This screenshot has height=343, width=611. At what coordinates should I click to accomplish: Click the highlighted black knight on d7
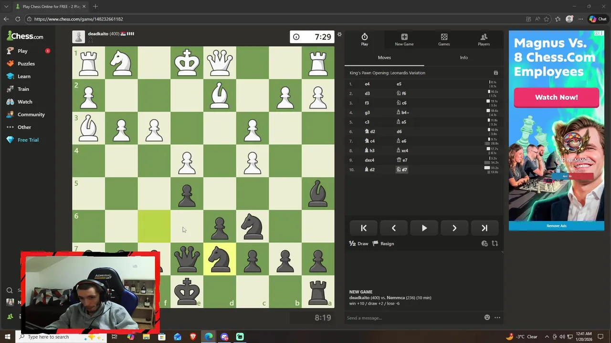220,259
